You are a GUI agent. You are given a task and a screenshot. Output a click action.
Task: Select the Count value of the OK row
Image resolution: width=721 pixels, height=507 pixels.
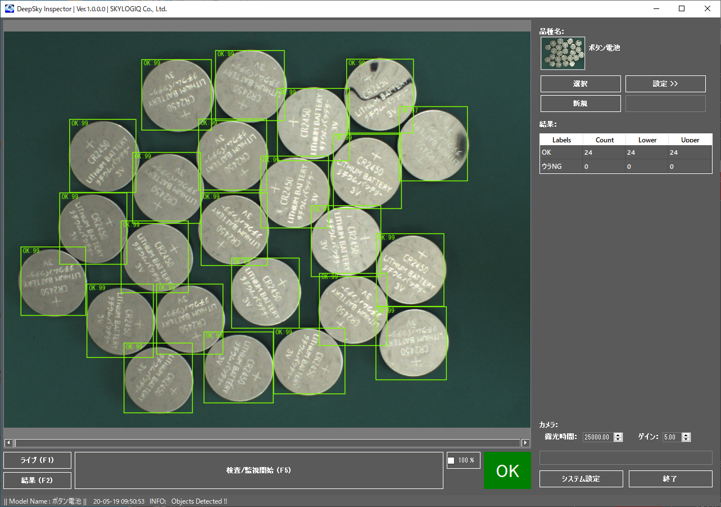(x=605, y=152)
